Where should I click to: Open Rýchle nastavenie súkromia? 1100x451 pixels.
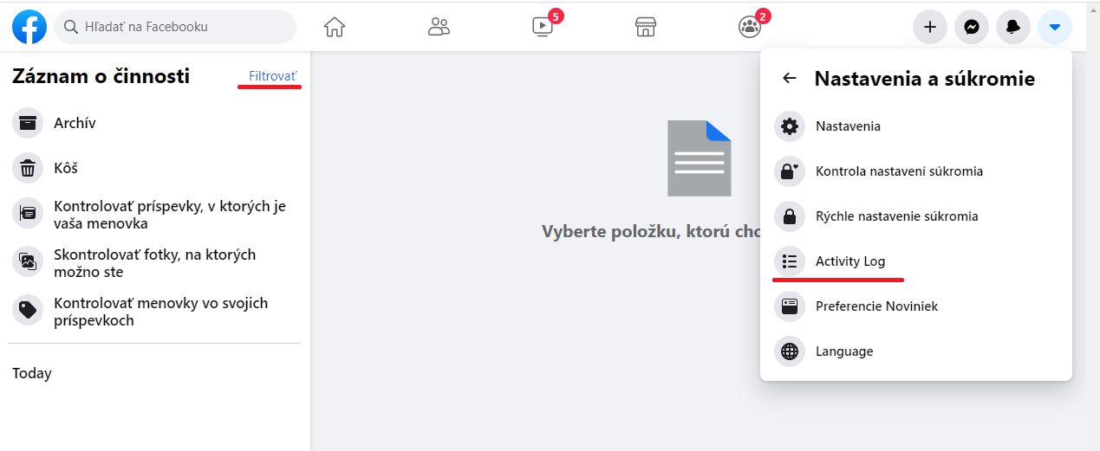click(x=916, y=216)
